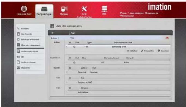Collapse the Boîtier 1 row with red arrow

point(167,38)
